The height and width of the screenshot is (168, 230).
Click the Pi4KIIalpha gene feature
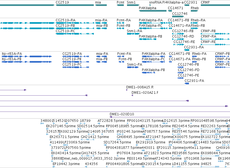coord(153,11)
